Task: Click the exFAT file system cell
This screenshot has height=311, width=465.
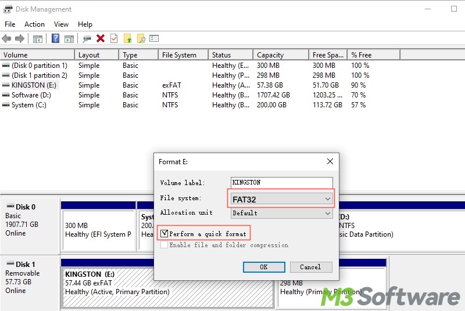Action: pos(171,85)
